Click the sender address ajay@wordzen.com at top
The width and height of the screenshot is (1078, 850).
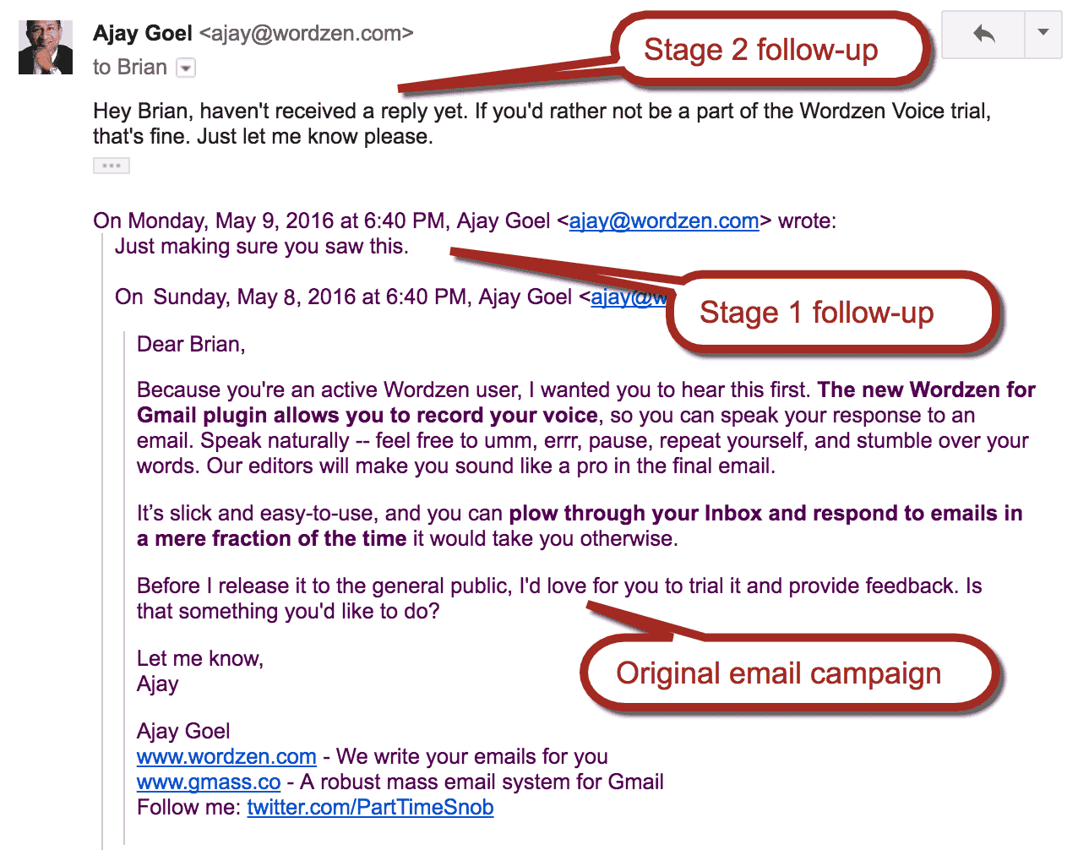pyautogui.click(x=307, y=34)
